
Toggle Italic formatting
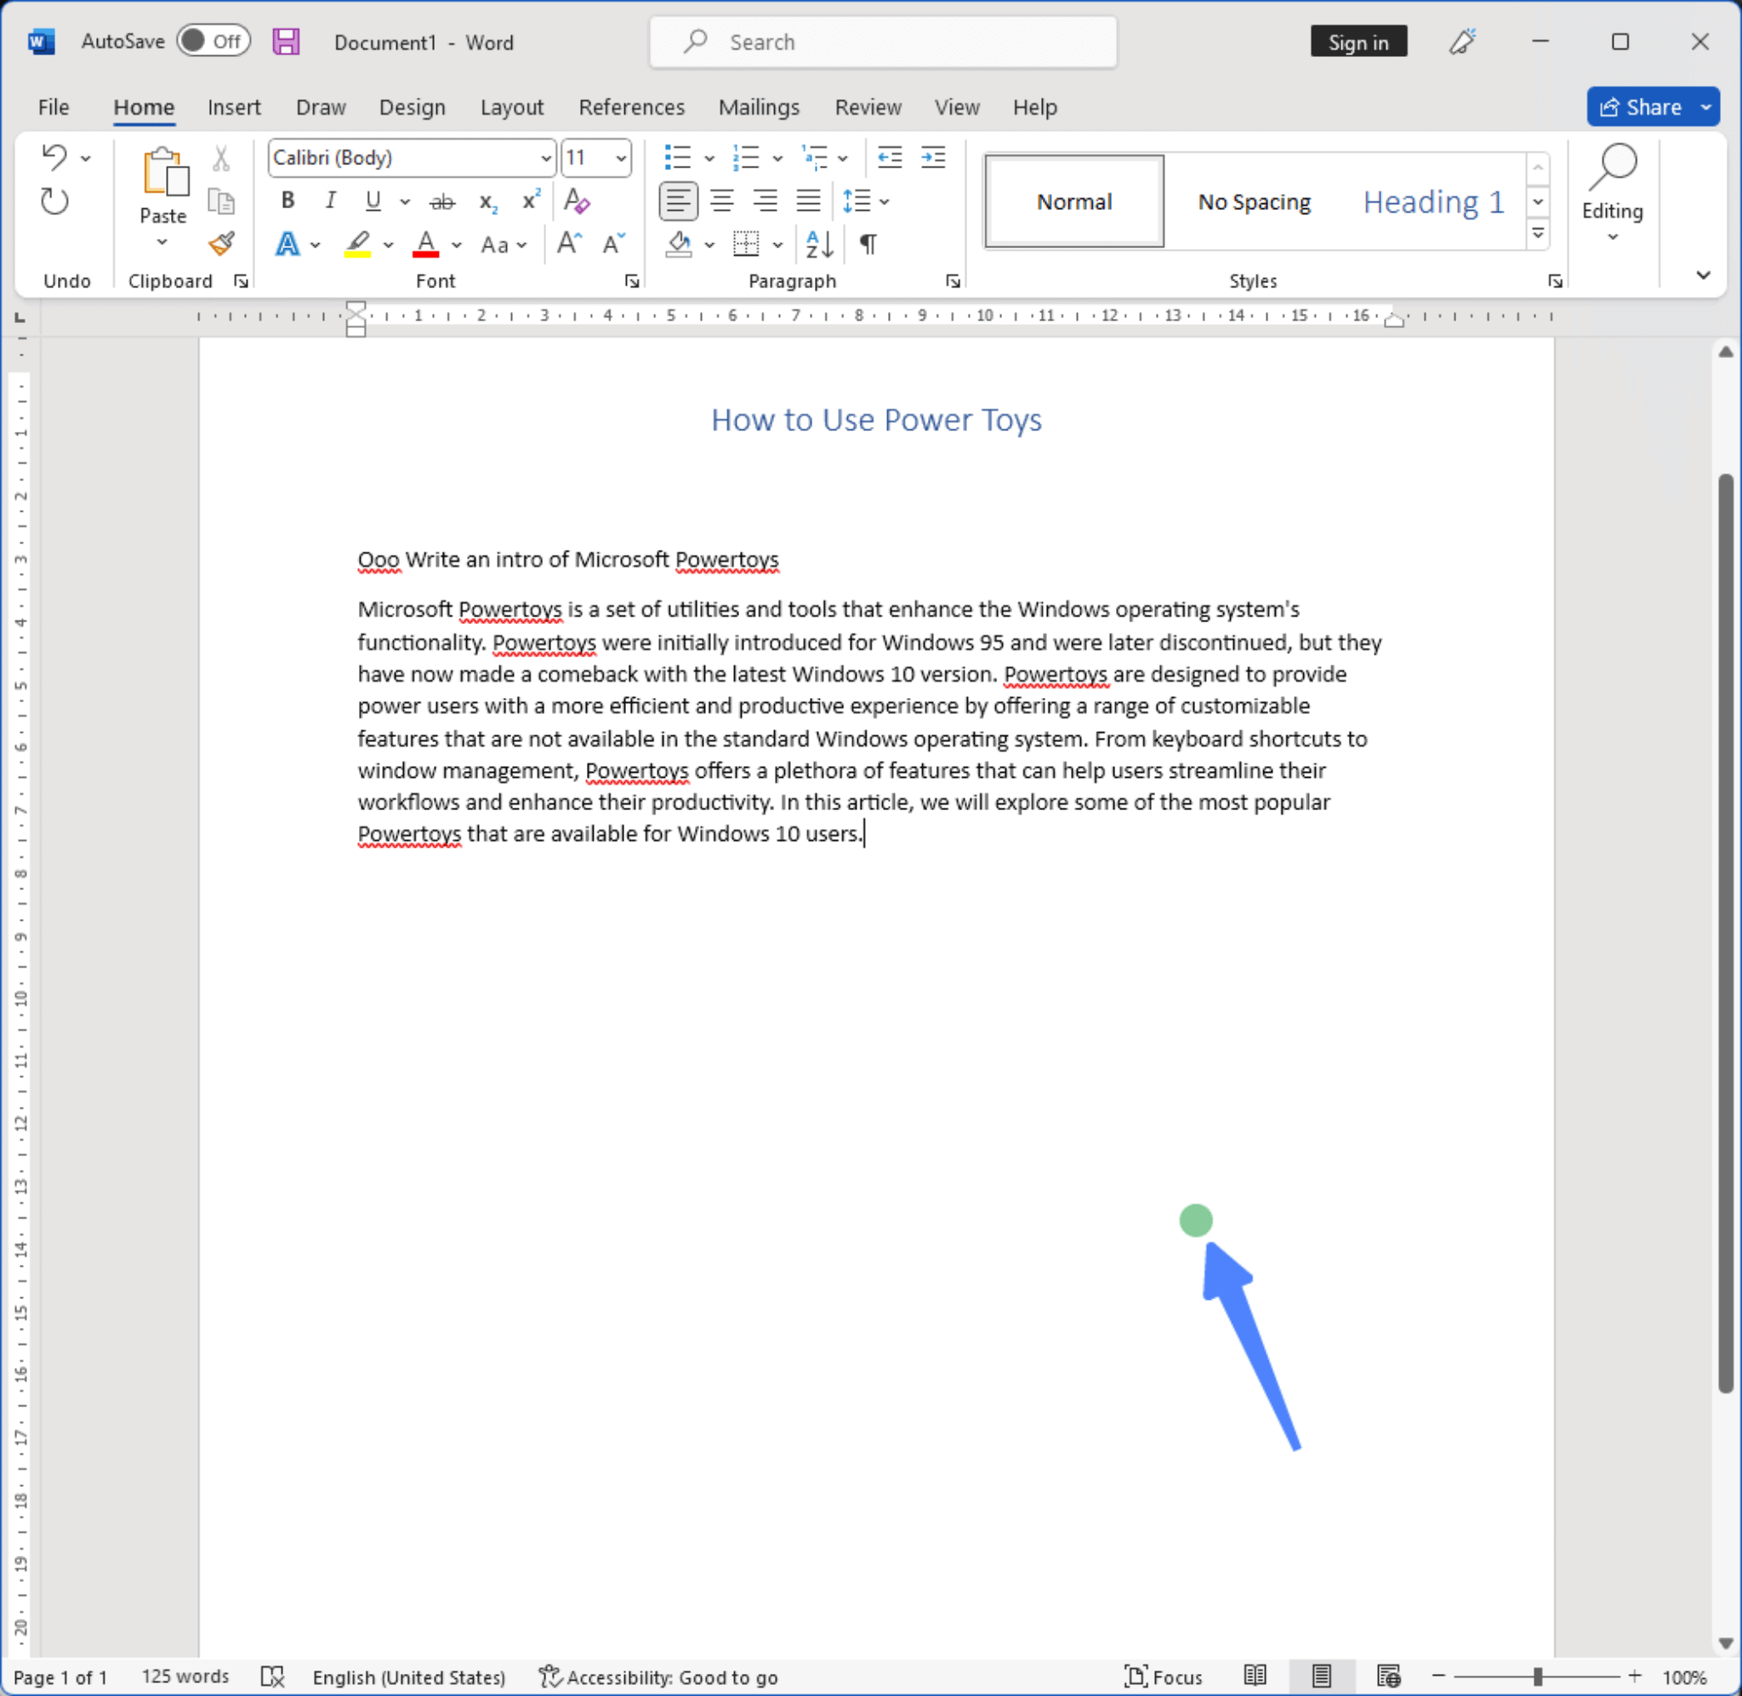(331, 201)
